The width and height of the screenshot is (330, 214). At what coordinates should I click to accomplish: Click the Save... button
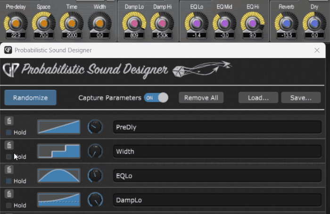301,98
